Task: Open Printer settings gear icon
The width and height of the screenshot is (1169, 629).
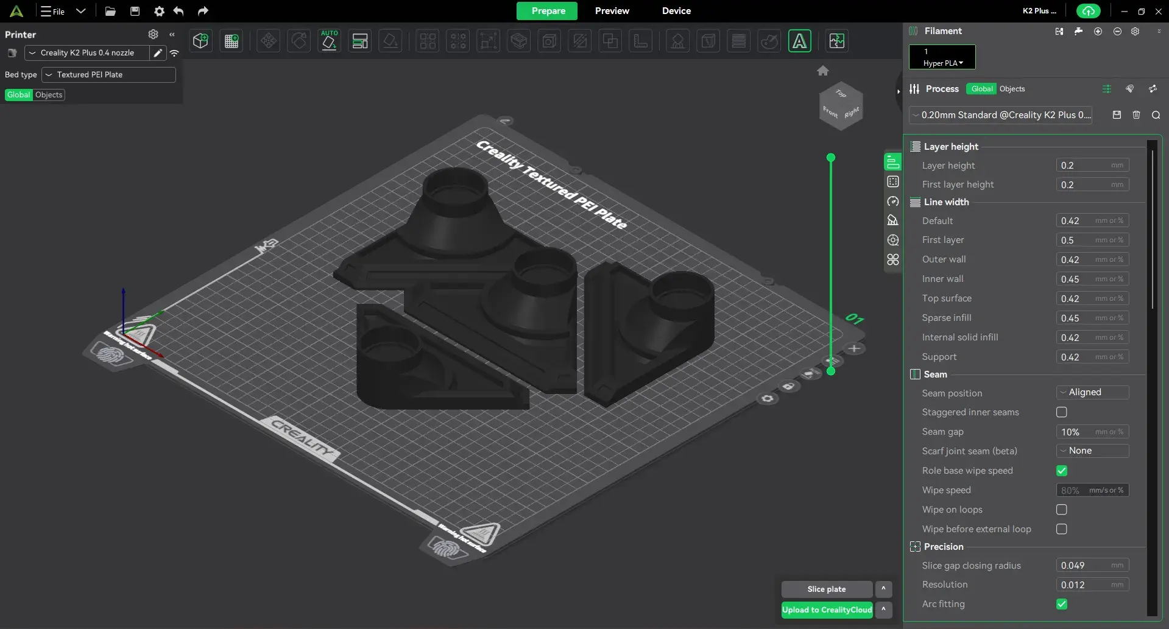Action: pos(154,34)
